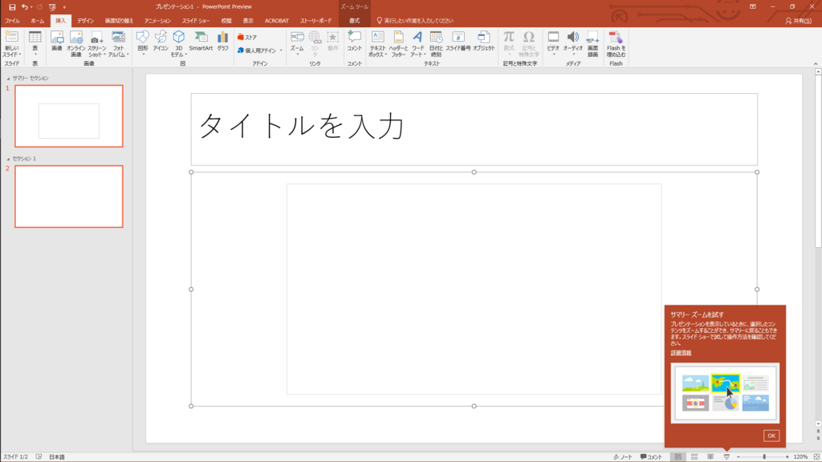Screen dimensions: 822x462
Task: Fit slide to current window
Action: [x=816, y=456]
